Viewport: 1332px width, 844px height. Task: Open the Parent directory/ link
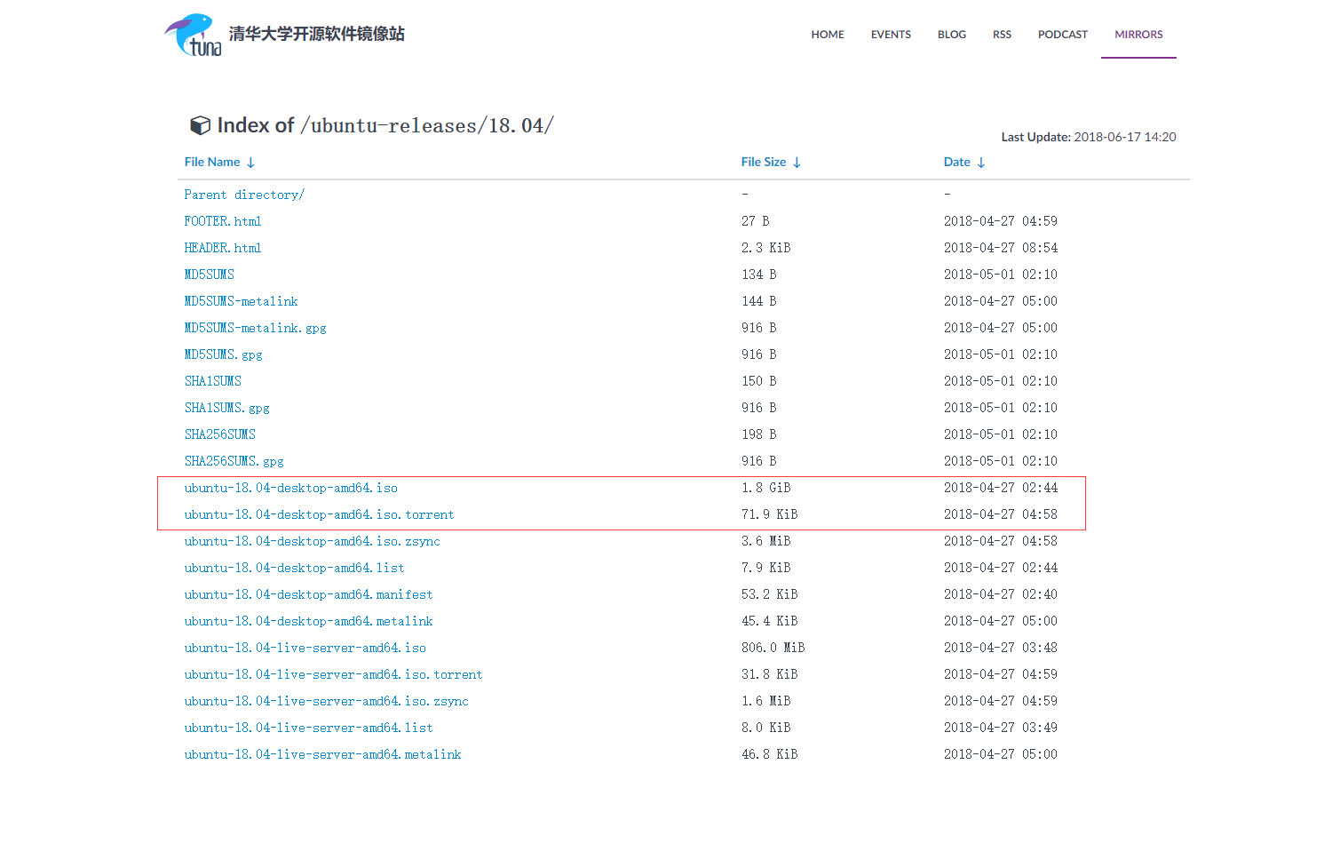pyautogui.click(x=244, y=195)
